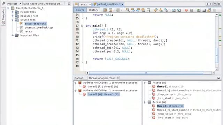Select Thread Analysis Tool tab

101,78
